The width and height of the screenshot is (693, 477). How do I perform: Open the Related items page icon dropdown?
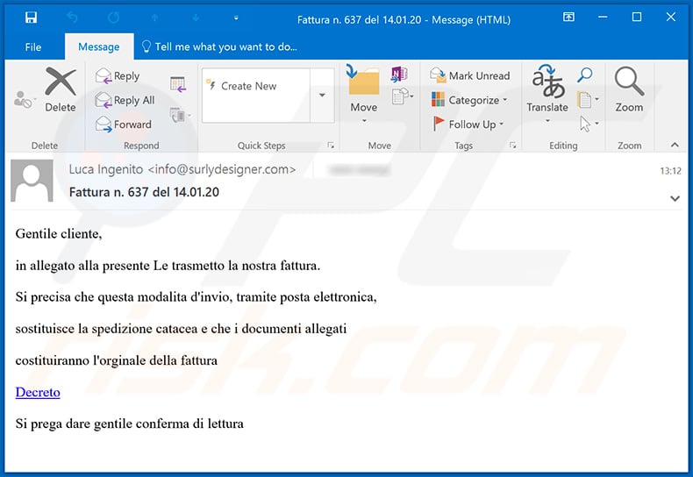tap(588, 100)
